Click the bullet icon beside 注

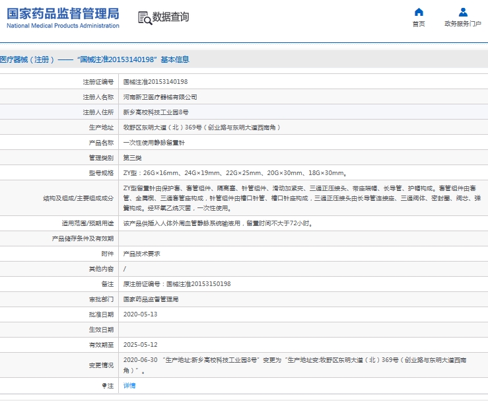[104, 386]
